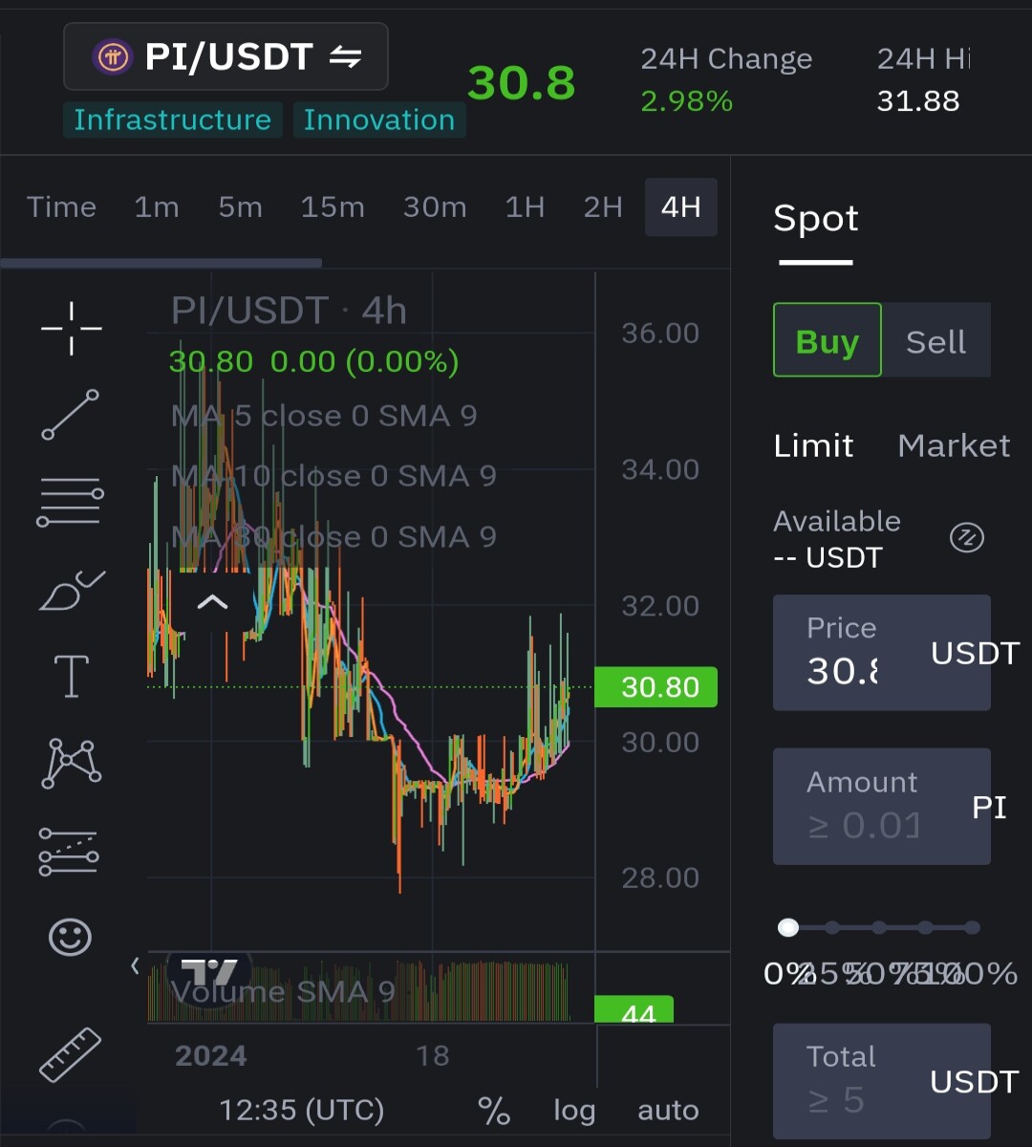1032x1147 pixels.
Task: Open the XABCD pattern tool
Action: tap(71, 762)
